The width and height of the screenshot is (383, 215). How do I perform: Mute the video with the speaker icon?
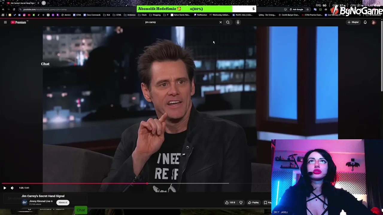(12, 188)
